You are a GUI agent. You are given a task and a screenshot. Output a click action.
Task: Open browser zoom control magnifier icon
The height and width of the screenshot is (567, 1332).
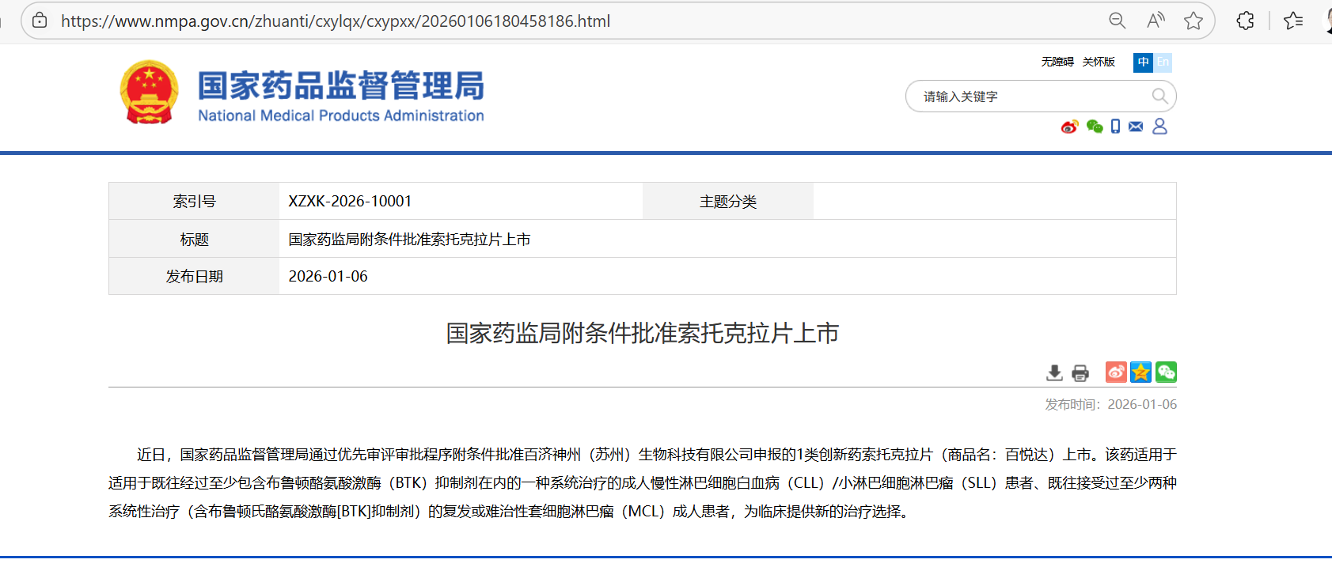1117,21
